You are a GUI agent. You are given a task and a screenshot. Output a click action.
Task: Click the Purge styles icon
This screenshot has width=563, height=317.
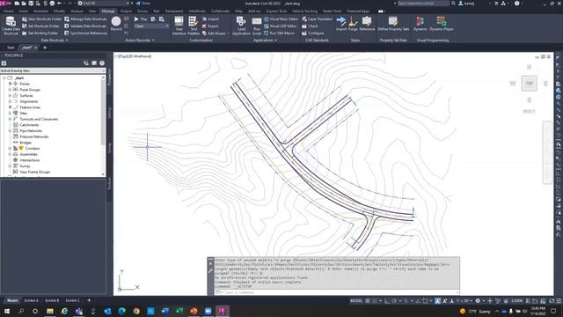click(353, 24)
